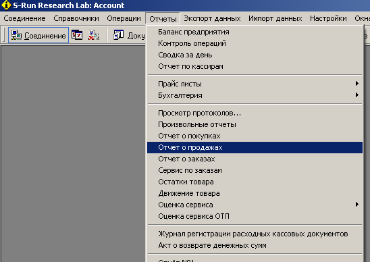Select Оценка сервиса ОТЛ
370x262 pixels.
point(255,217)
